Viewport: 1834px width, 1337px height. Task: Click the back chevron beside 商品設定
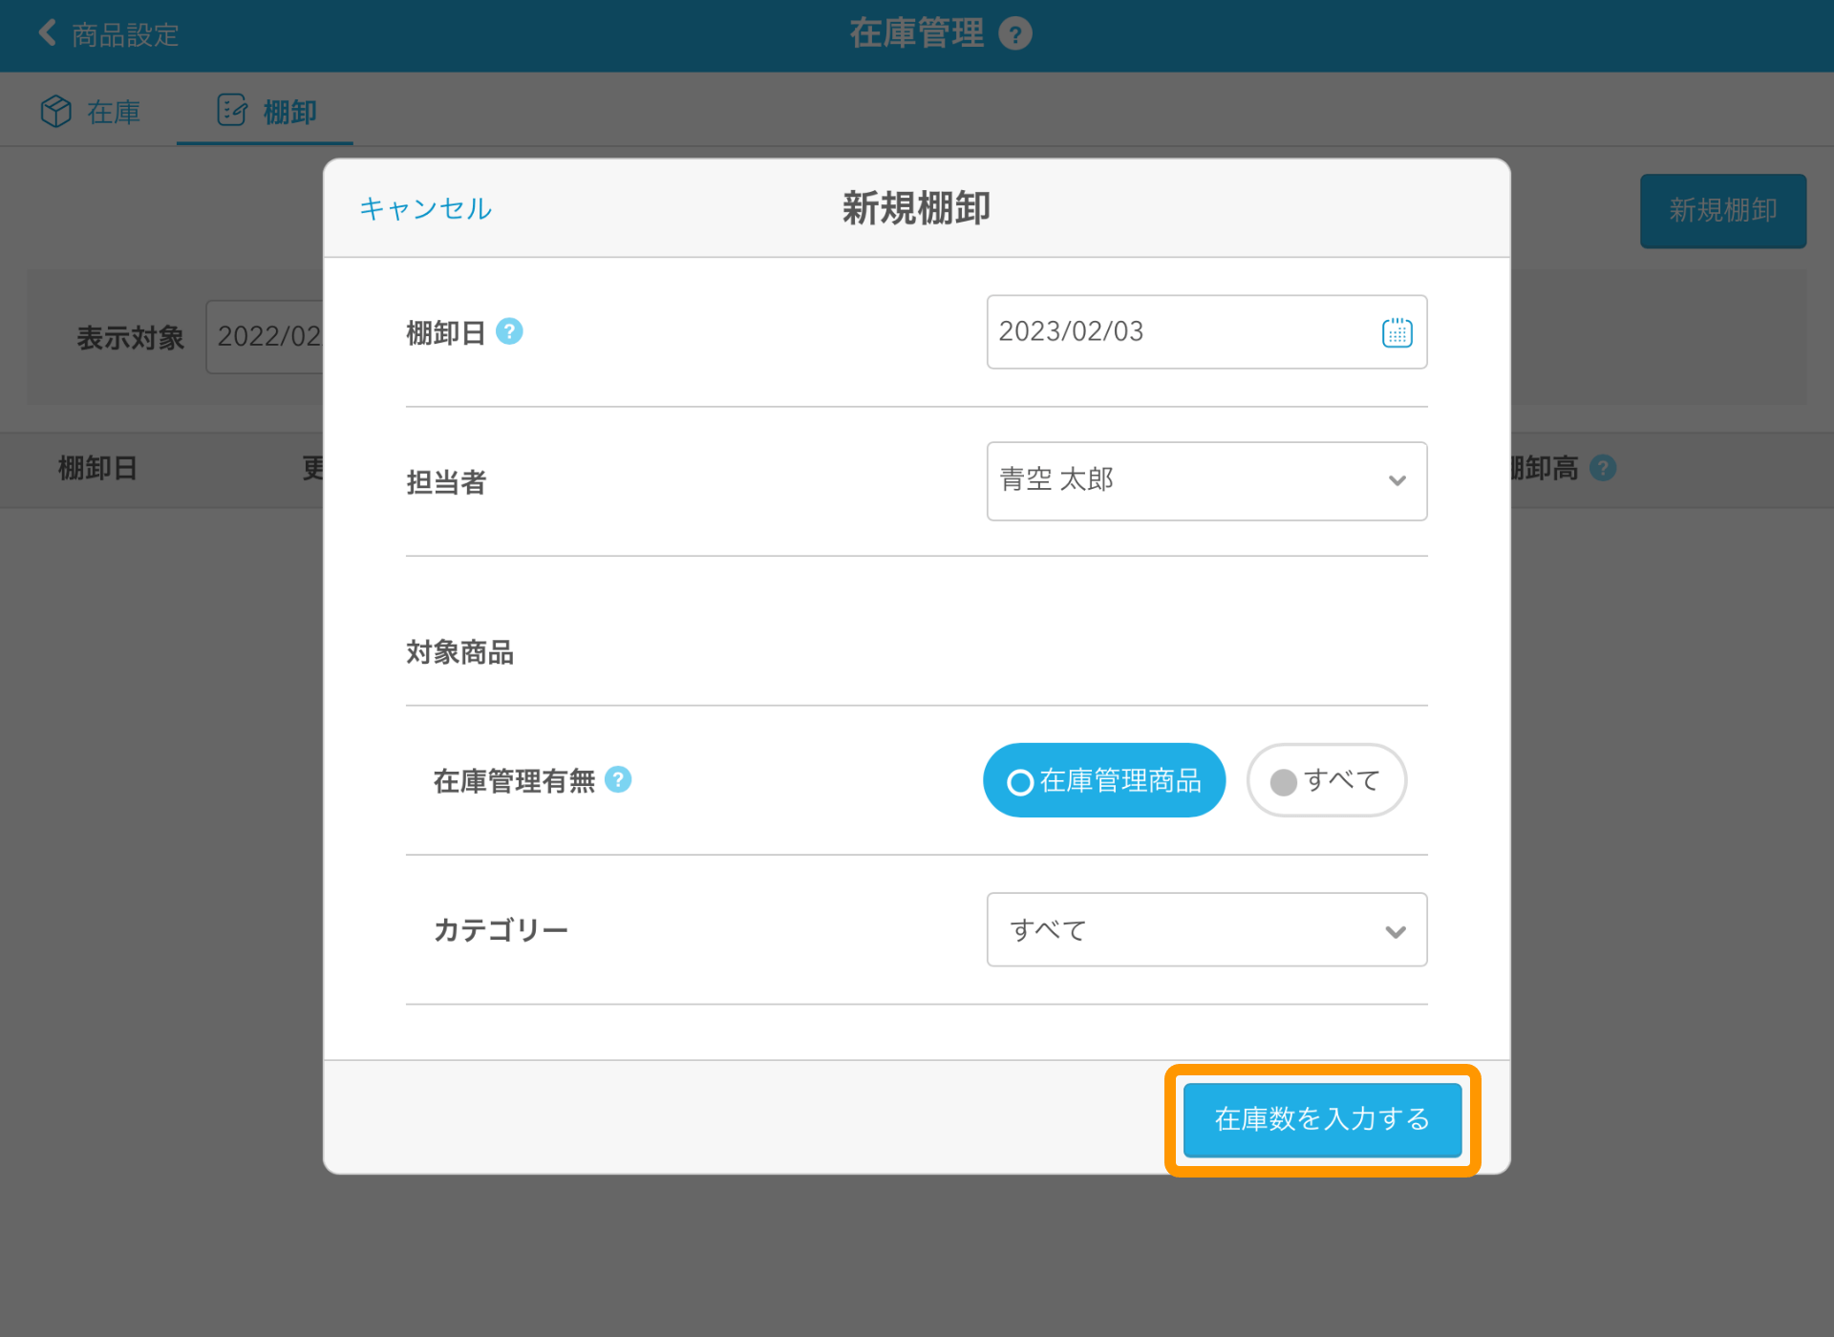(47, 33)
